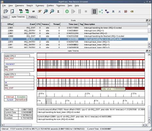The image size is (152, 131).
Task: Open the Timelines menu
Action: pyautogui.click(x=61, y=6)
